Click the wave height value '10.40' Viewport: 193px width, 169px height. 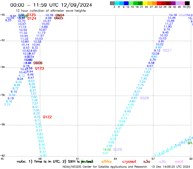click(x=23, y=73)
